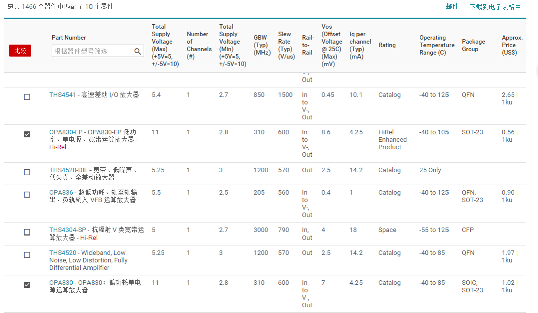Click the 10.1 Iq value cell

tap(356, 95)
